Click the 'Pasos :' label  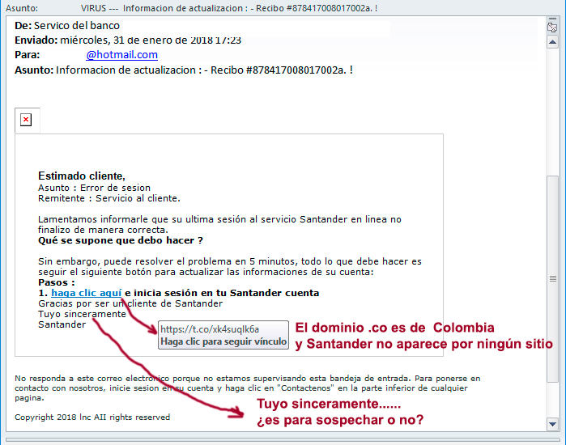click(57, 282)
